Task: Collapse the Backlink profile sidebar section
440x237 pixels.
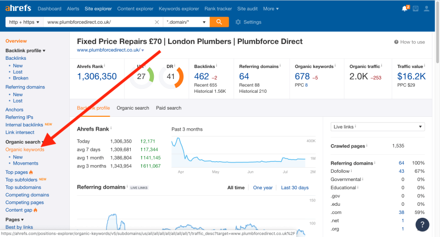Action: point(25,50)
